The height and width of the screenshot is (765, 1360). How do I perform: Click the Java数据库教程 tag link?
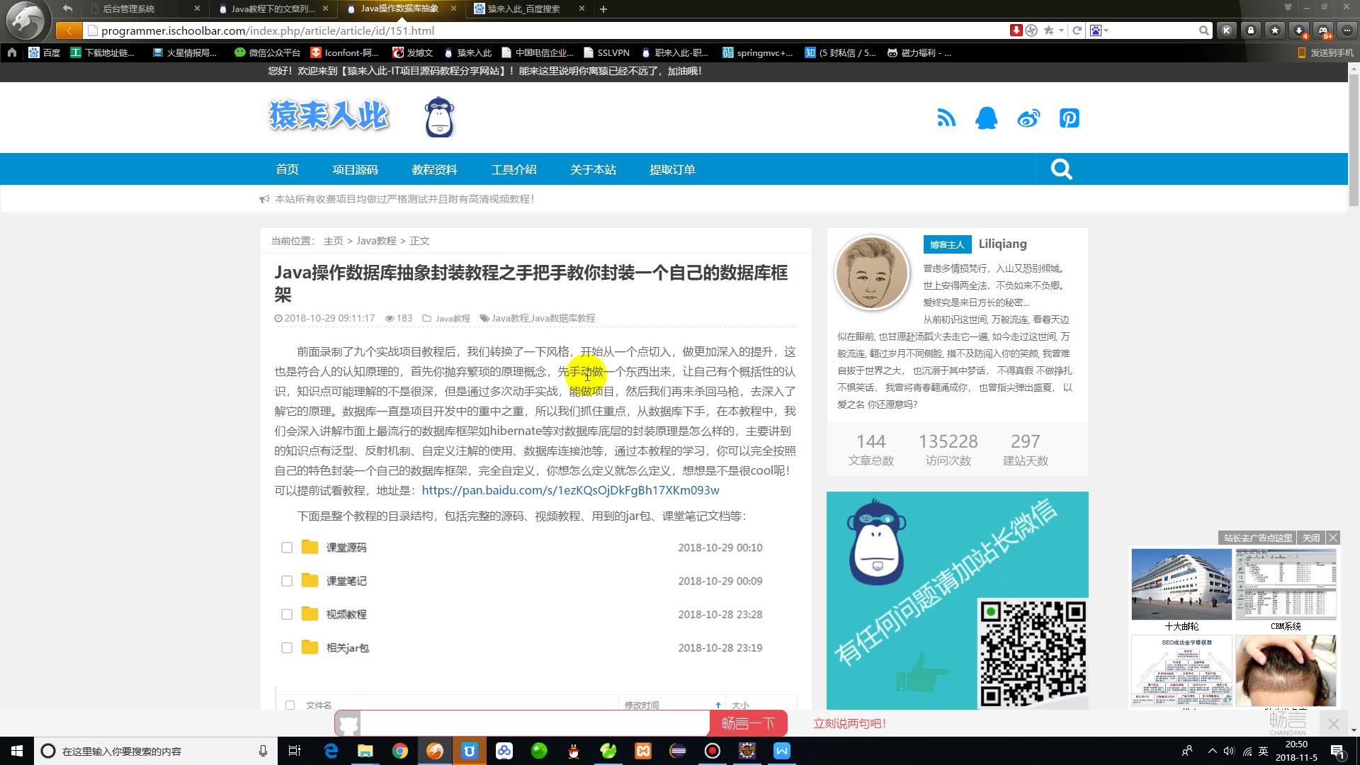coord(563,318)
